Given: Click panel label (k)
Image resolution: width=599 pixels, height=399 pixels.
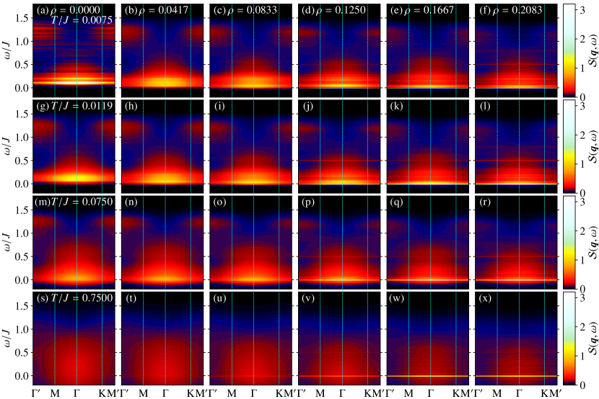Looking at the screenshot, I should click(x=397, y=106).
